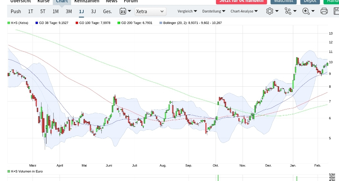The width and height of the screenshot is (339, 181).
Task: Click the red Jetzt für 0€ handeln button
Action: pos(242,2)
